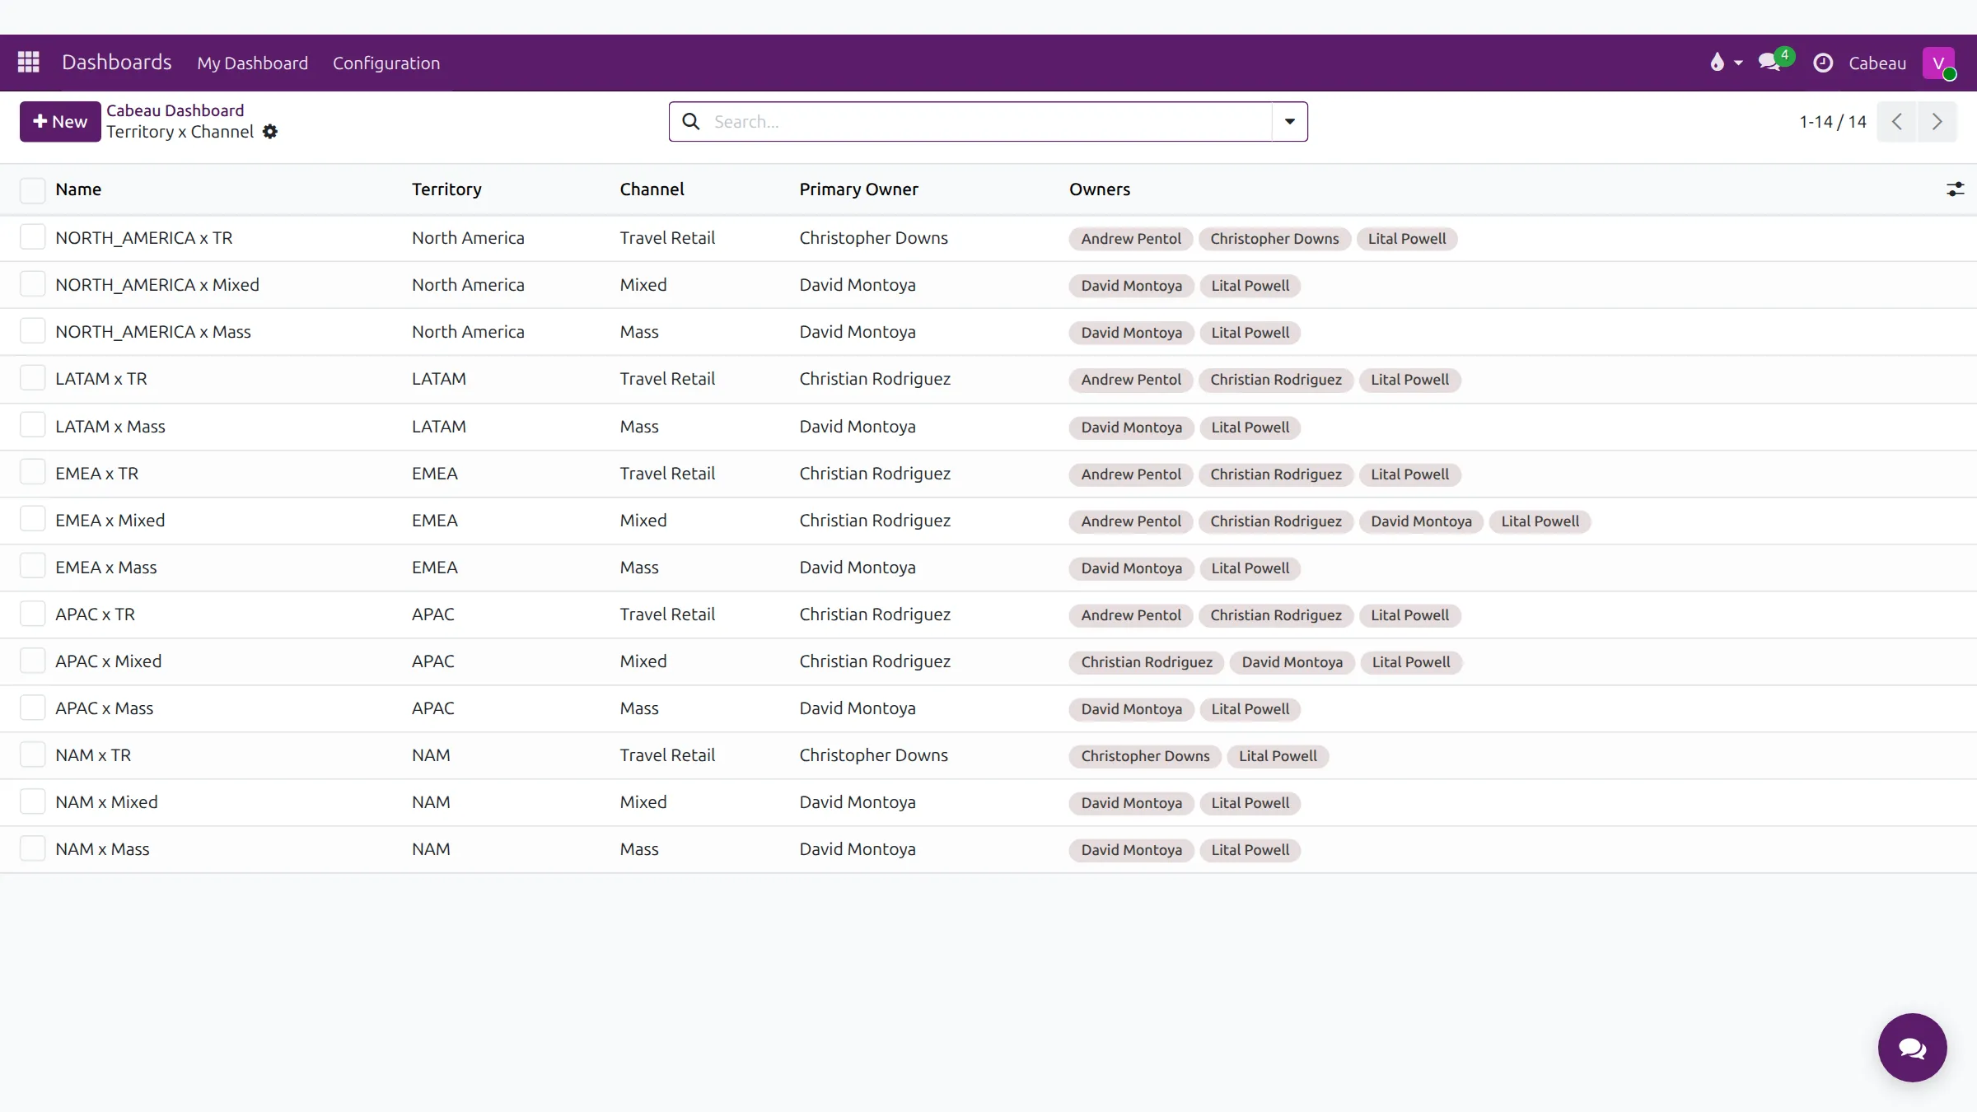
Task: Click Lital Powell tag in NAM x Mixed row
Action: pyautogui.click(x=1250, y=803)
